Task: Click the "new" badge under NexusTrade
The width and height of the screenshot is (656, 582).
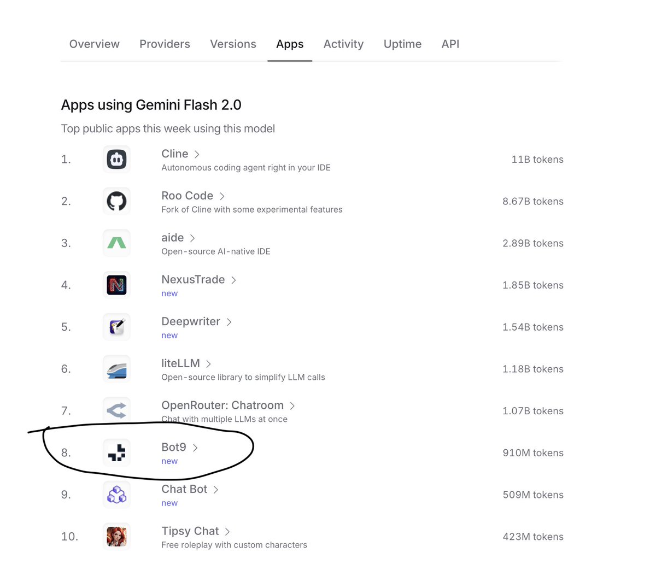Action: pyautogui.click(x=169, y=293)
